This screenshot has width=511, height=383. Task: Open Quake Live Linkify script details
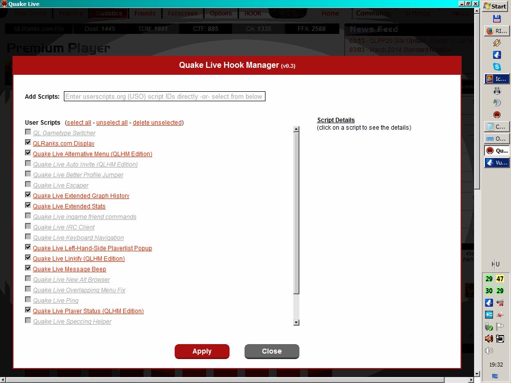78,259
